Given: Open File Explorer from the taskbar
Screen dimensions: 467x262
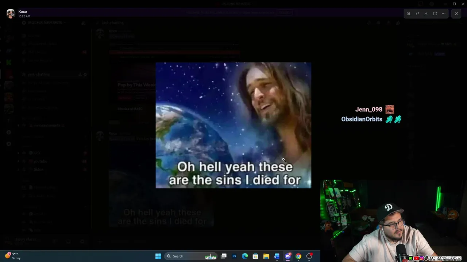Looking at the screenshot, I should [x=266, y=256].
